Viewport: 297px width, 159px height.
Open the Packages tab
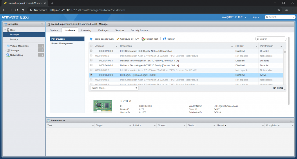(103, 30)
